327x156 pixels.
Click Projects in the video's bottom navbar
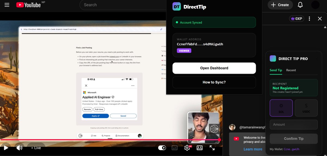(x=106, y=136)
